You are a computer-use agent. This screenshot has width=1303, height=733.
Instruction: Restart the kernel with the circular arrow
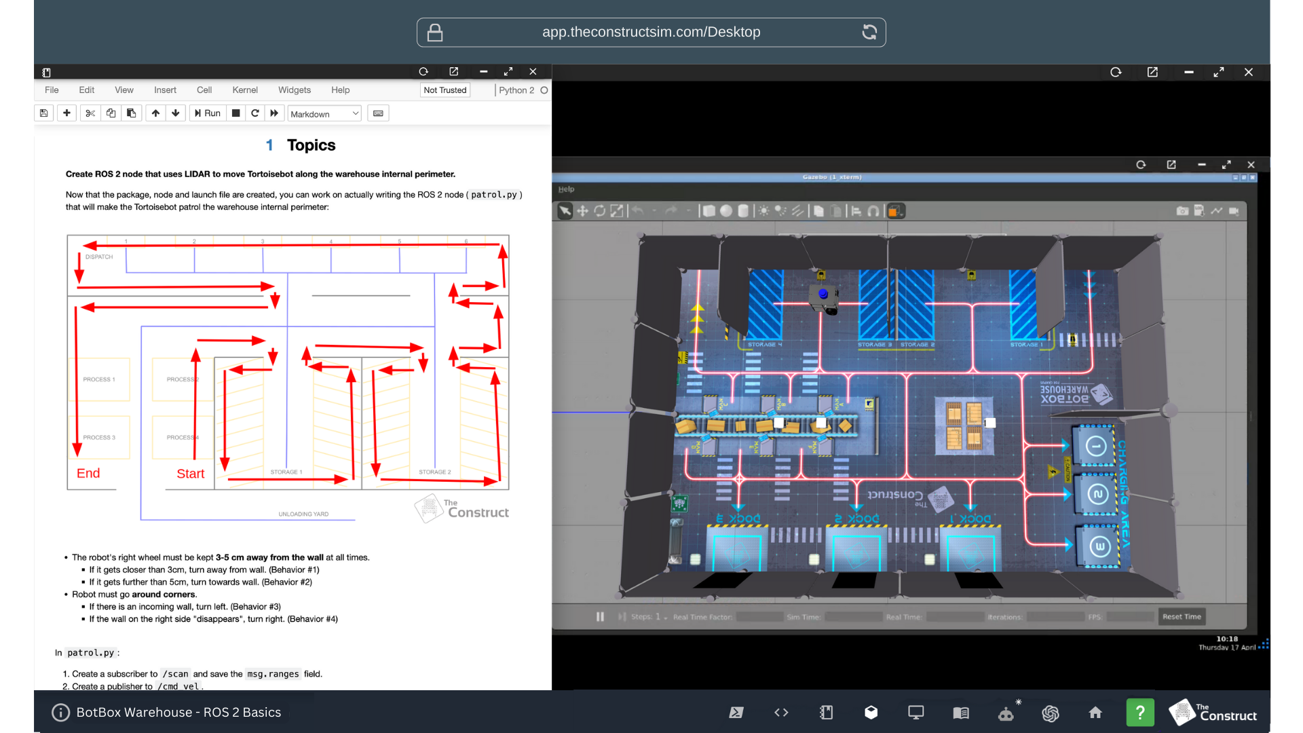[255, 113]
